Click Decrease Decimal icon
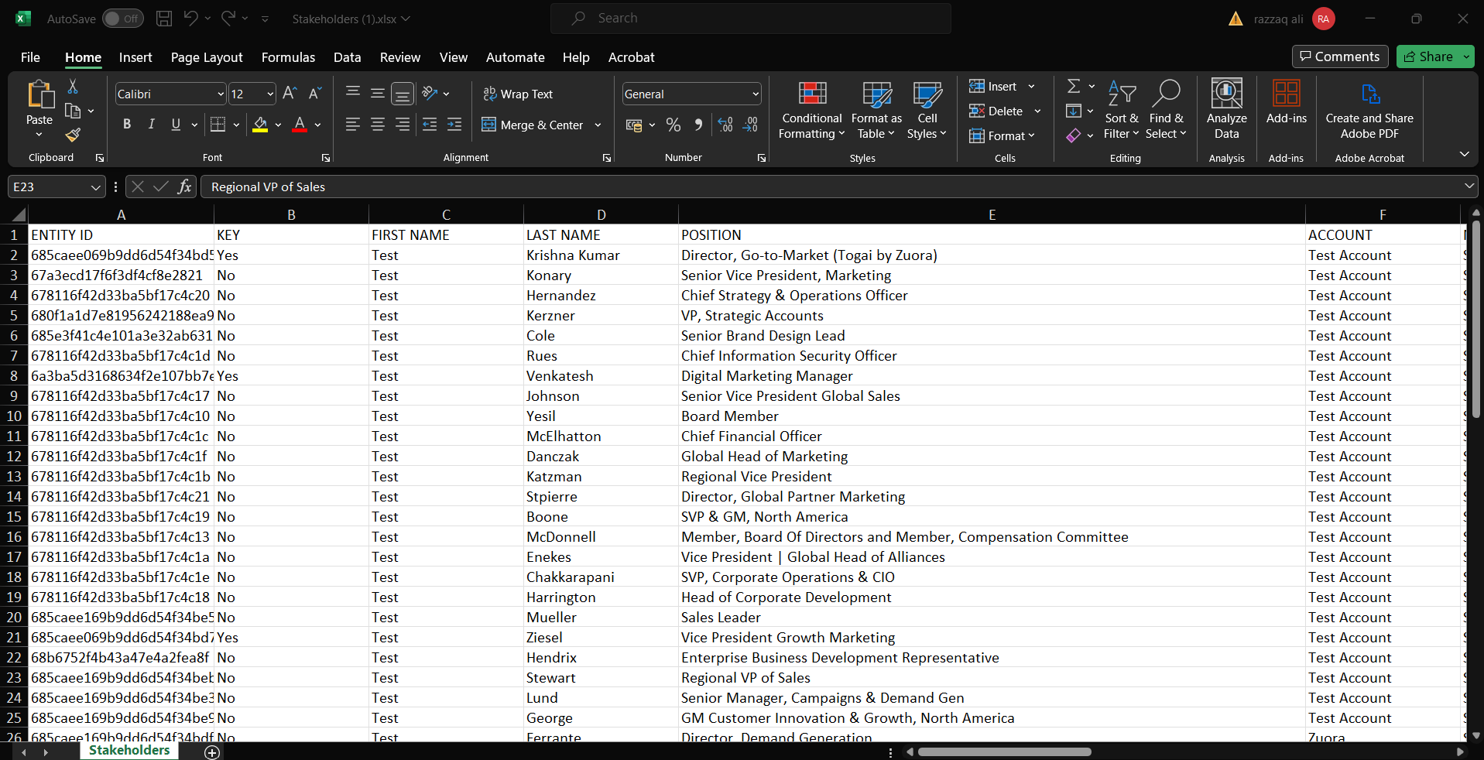This screenshot has height=760, width=1484. 750,125
